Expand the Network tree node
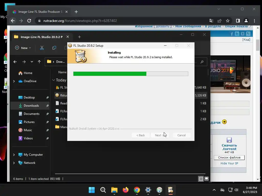This screenshot has width=262, height=196. tap(14, 163)
